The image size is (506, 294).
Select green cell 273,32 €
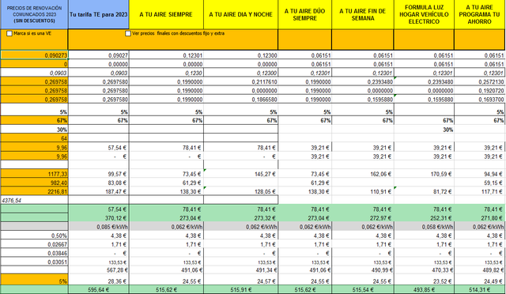pyautogui.click(x=240, y=218)
